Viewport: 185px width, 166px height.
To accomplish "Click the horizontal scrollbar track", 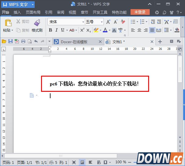I will [61, 156].
